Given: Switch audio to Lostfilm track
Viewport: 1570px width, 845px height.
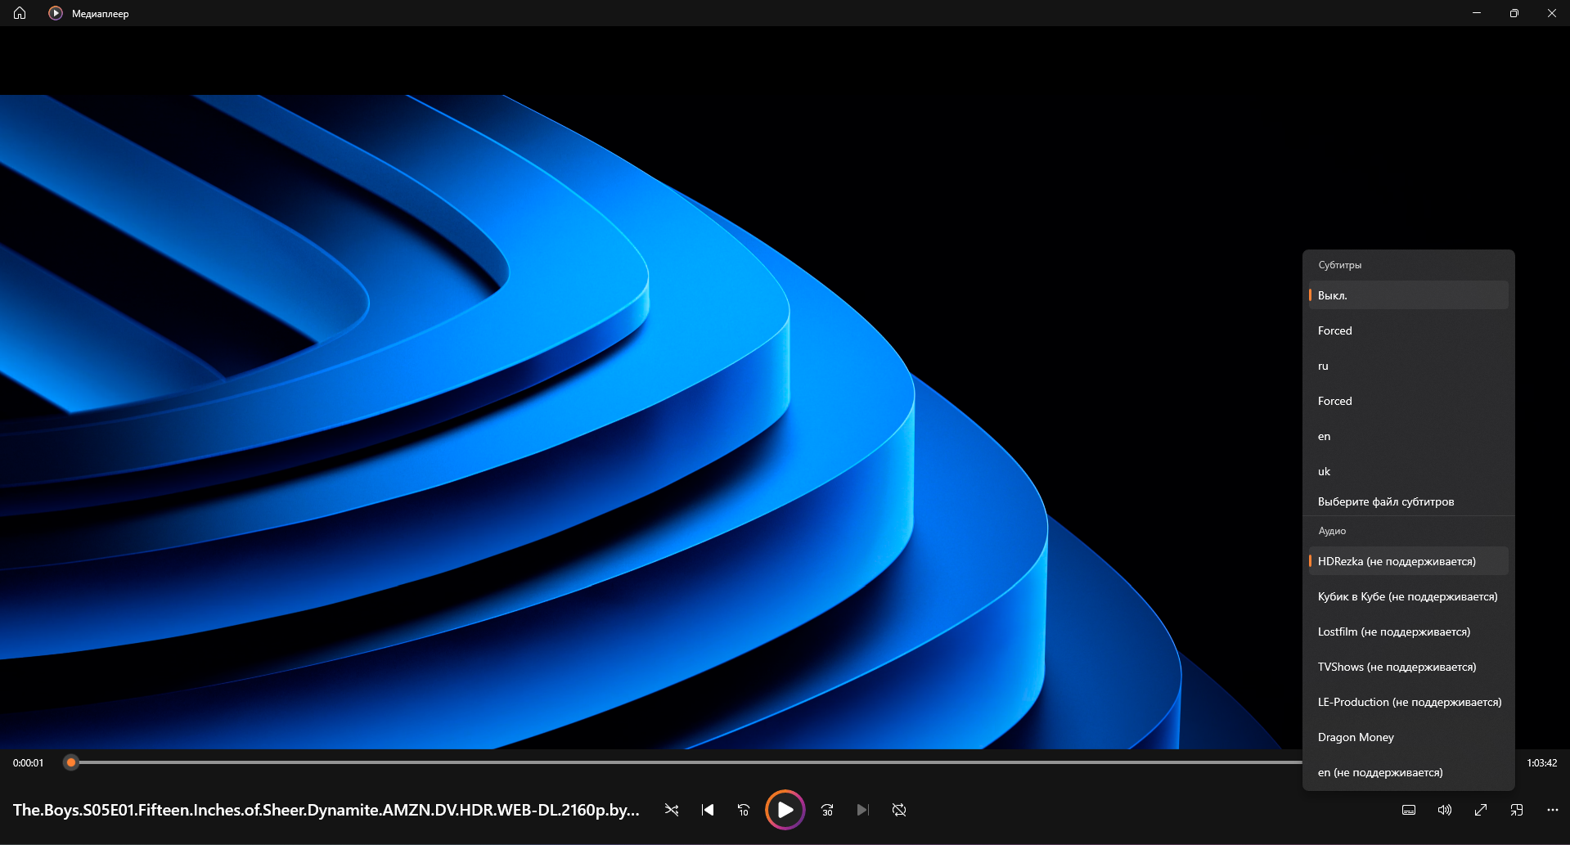Looking at the screenshot, I should click(x=1408, y=632).
